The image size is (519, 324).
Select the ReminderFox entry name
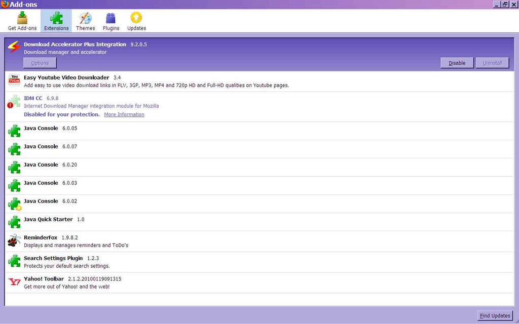click(x=41, y=237)
